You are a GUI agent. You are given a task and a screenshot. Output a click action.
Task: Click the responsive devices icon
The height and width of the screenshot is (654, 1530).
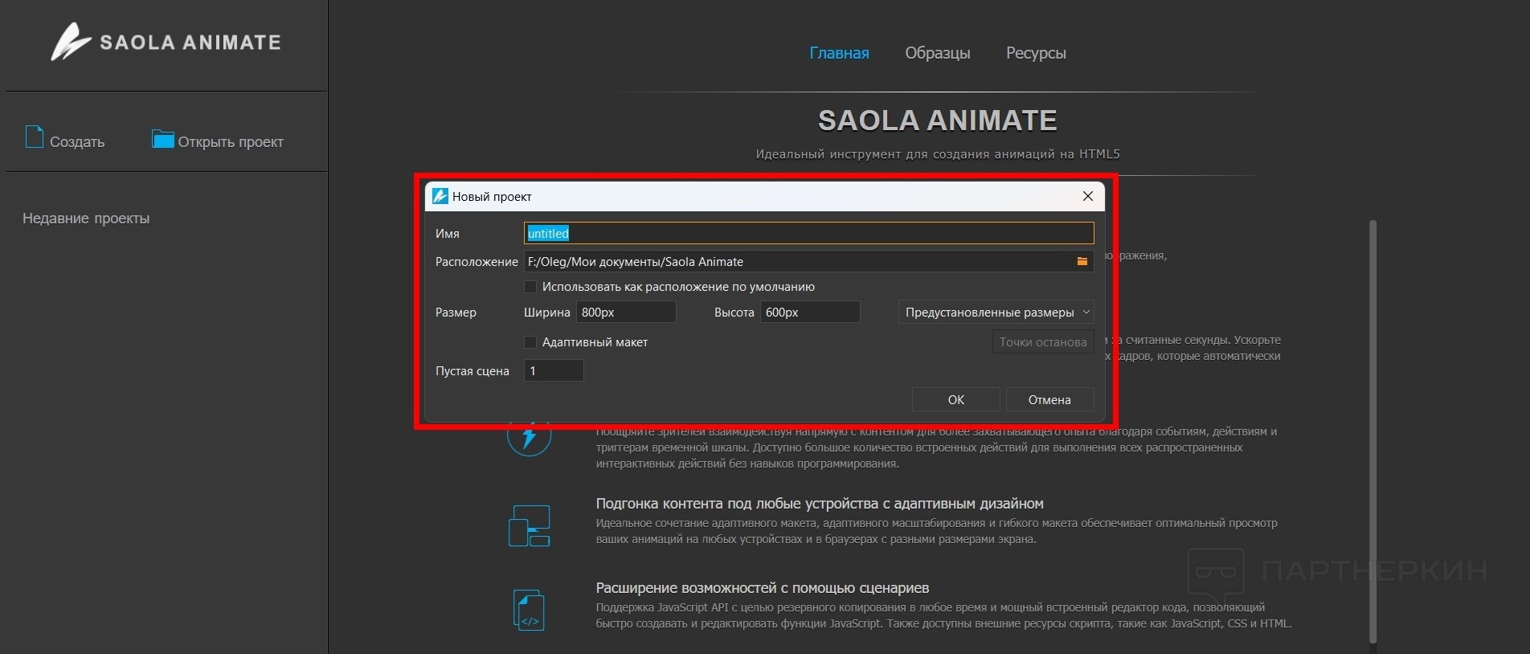point(529,525)
